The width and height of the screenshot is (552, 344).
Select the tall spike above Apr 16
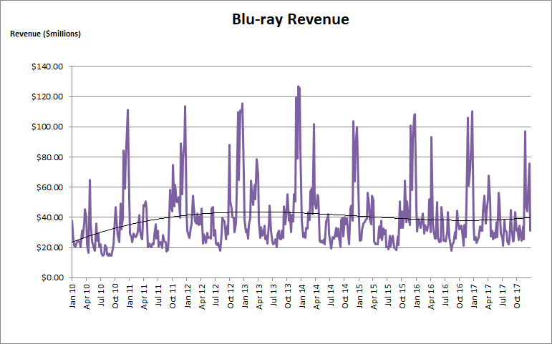(431, 137)
